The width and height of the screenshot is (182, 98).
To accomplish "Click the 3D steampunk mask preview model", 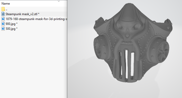I will [x=133, y=43].
